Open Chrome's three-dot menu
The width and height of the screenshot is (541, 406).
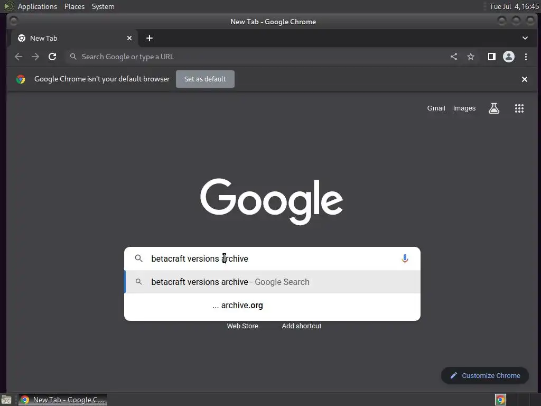pos(526,57)
